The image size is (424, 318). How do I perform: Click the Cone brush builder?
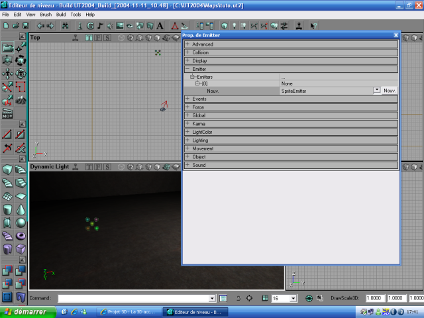tap(21, 209)
